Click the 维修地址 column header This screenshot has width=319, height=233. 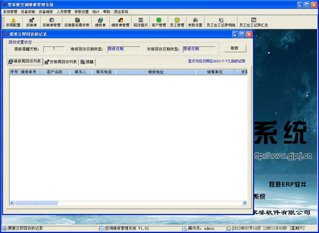point(156,72)
